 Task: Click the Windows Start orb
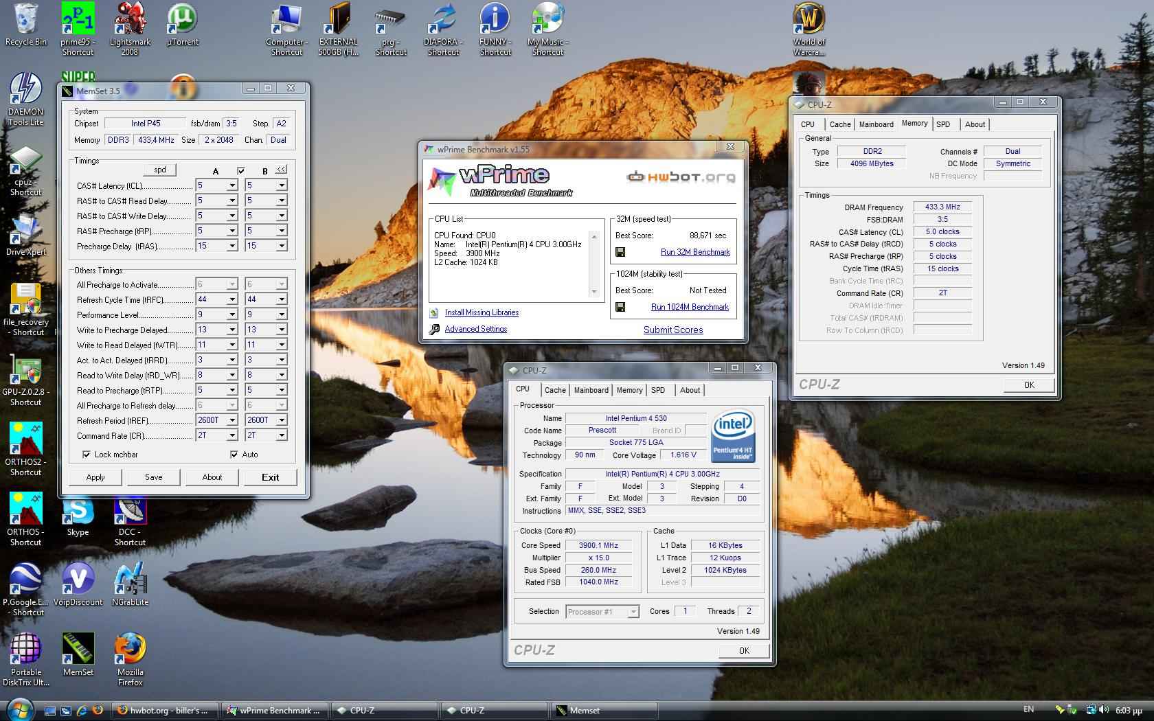[x=19, y=709]
